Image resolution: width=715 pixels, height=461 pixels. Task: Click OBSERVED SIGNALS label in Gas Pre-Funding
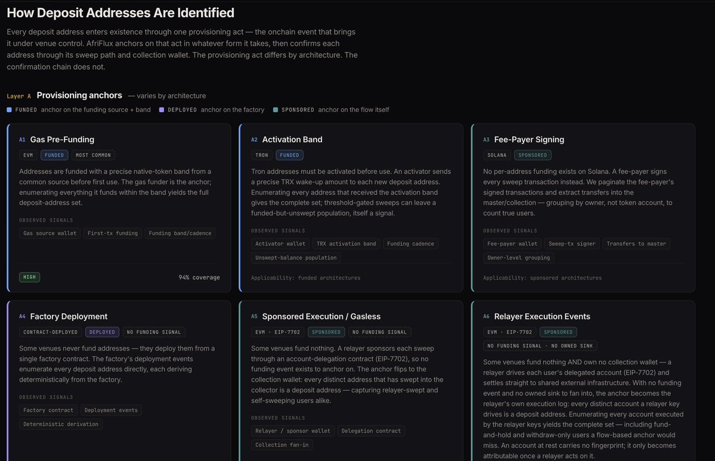tap(46, 220)
